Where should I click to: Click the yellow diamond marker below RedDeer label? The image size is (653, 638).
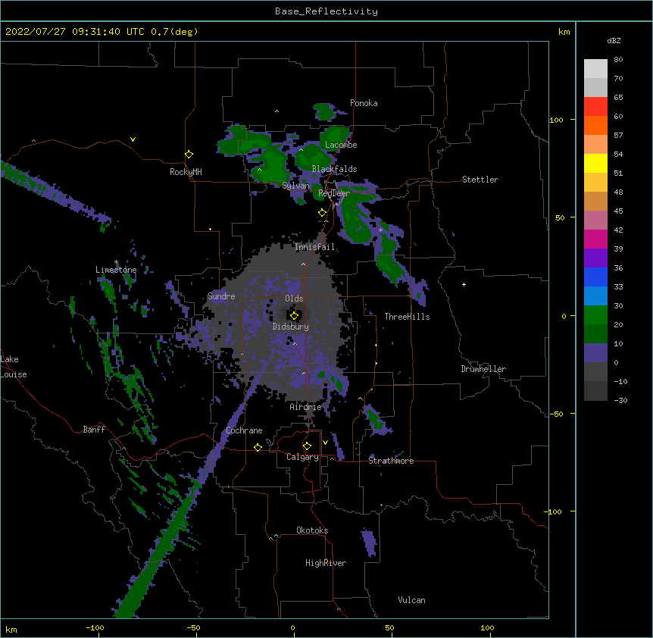[x=322, y=213]
